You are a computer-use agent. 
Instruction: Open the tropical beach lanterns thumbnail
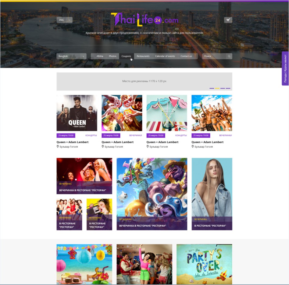click(x=84, y=264)
